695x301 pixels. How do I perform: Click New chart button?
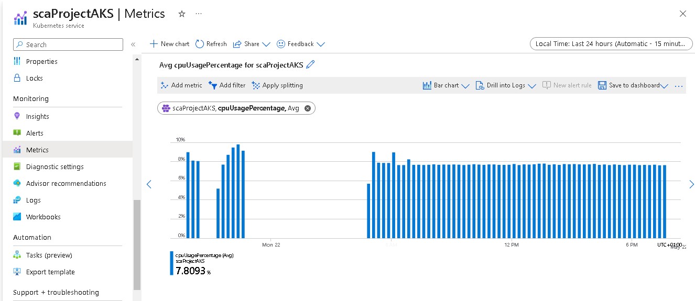click(169, 44)
